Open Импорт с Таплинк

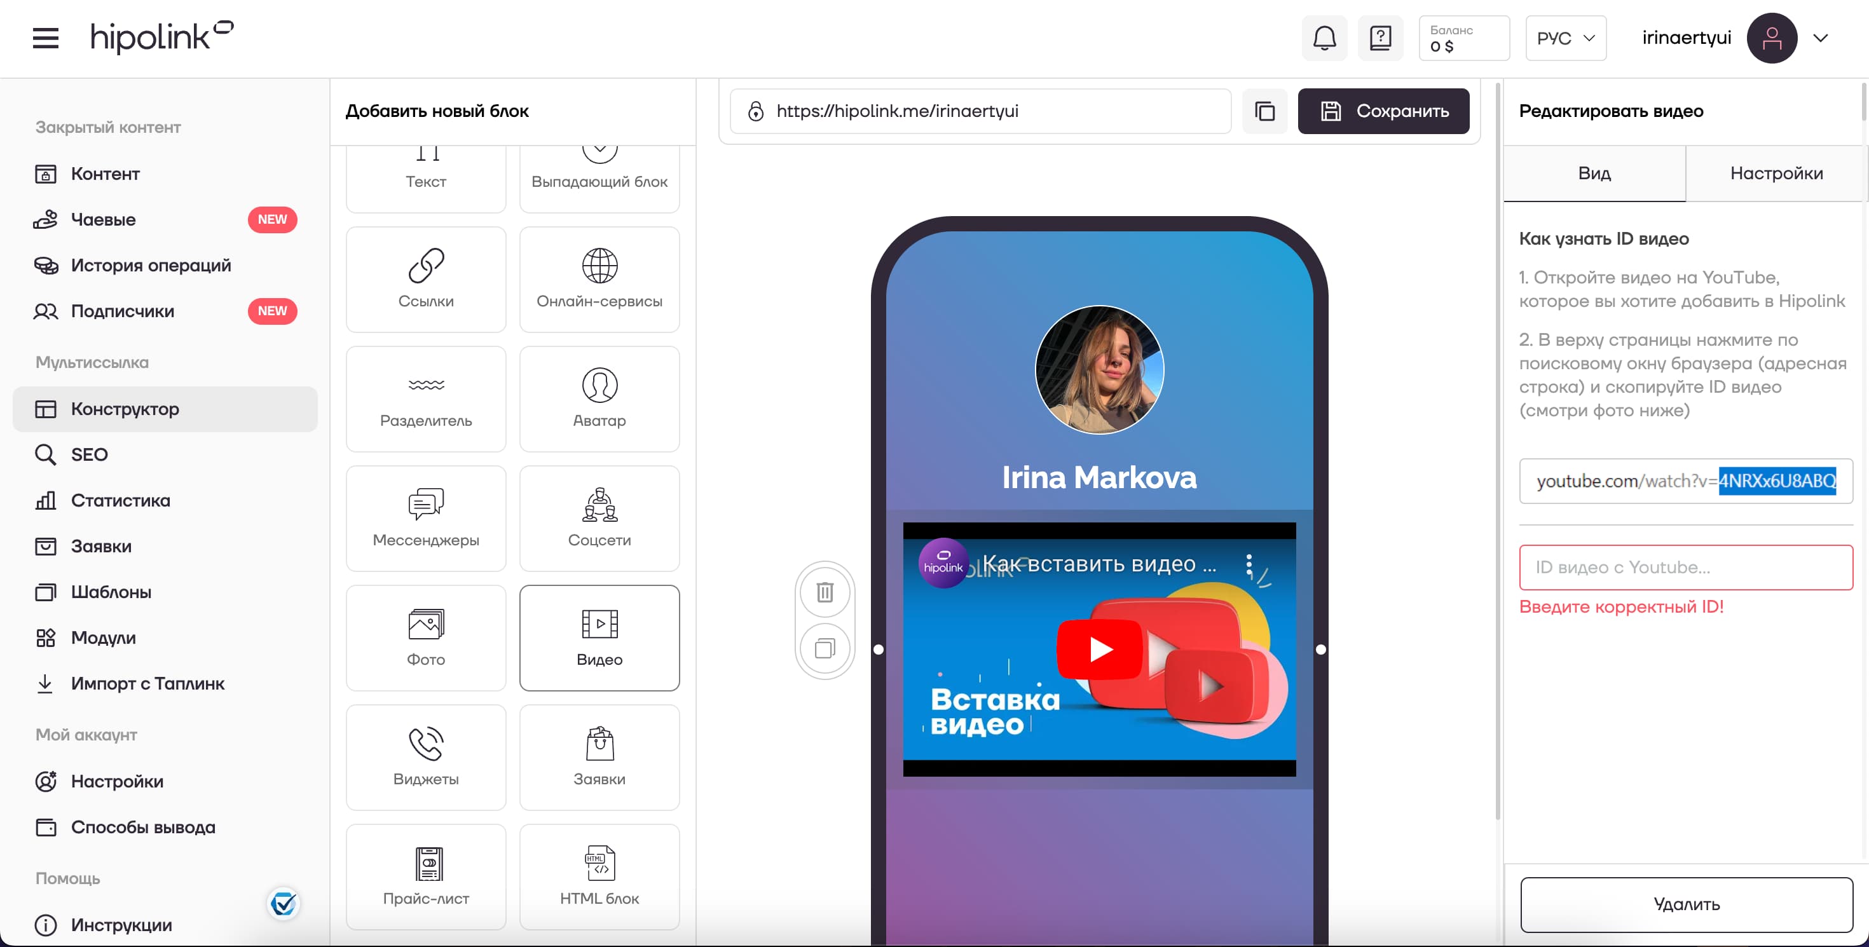pos(165,683)
